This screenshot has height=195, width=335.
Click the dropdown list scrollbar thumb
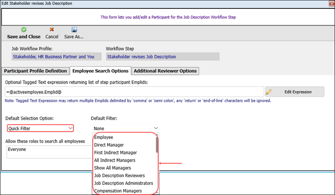click(157, 144)
